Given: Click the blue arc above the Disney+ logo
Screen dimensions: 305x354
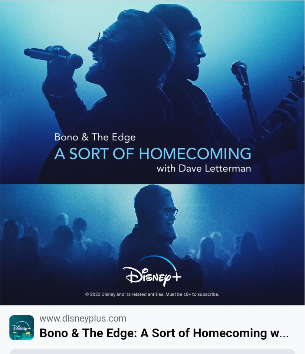Looking at the screenshot, I should pos(158,261).
